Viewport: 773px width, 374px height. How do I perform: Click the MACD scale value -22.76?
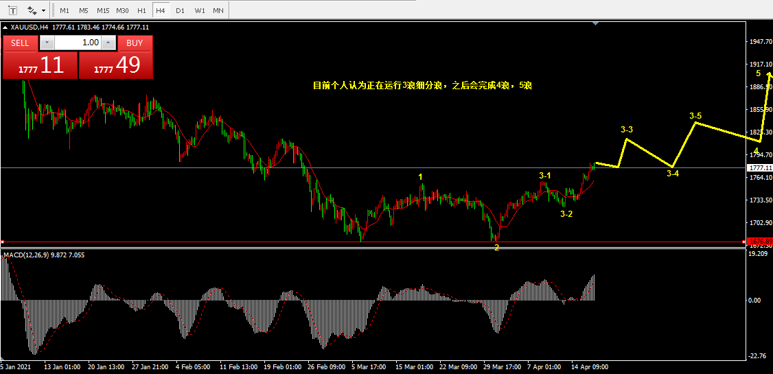pos(758,356)
